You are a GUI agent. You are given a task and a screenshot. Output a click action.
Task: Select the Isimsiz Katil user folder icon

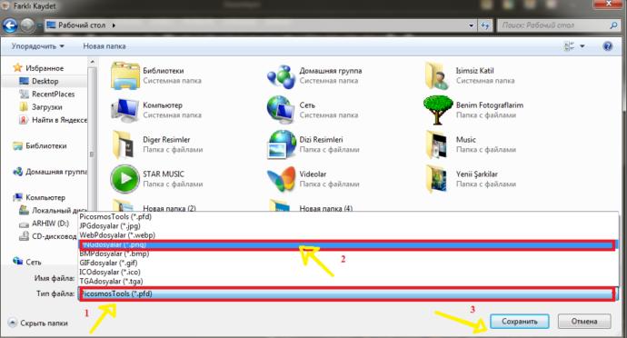click(437, 75)
